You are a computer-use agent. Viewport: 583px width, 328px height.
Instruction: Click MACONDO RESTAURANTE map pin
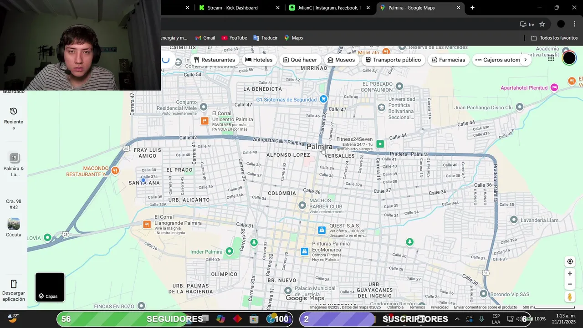click(115, 170)
